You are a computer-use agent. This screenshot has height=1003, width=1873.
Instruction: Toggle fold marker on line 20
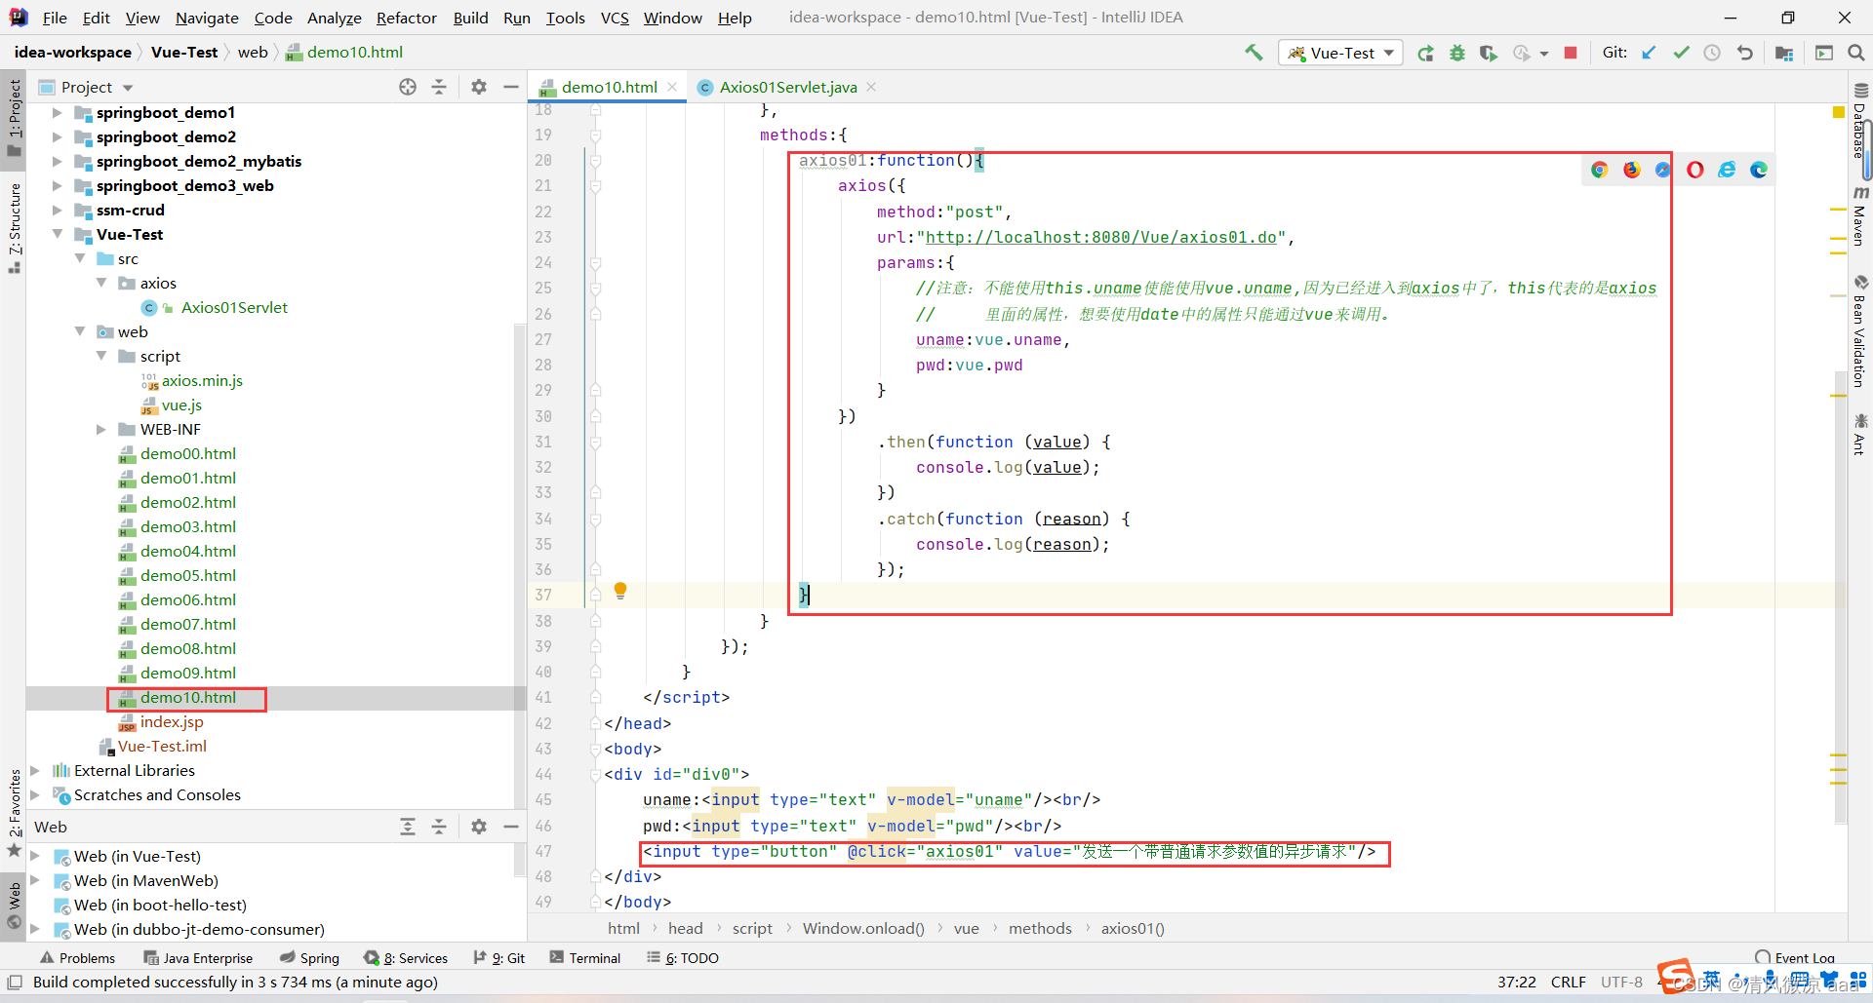(595, 161)
